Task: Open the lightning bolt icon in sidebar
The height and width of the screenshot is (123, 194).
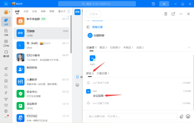Action: point(6,93)
